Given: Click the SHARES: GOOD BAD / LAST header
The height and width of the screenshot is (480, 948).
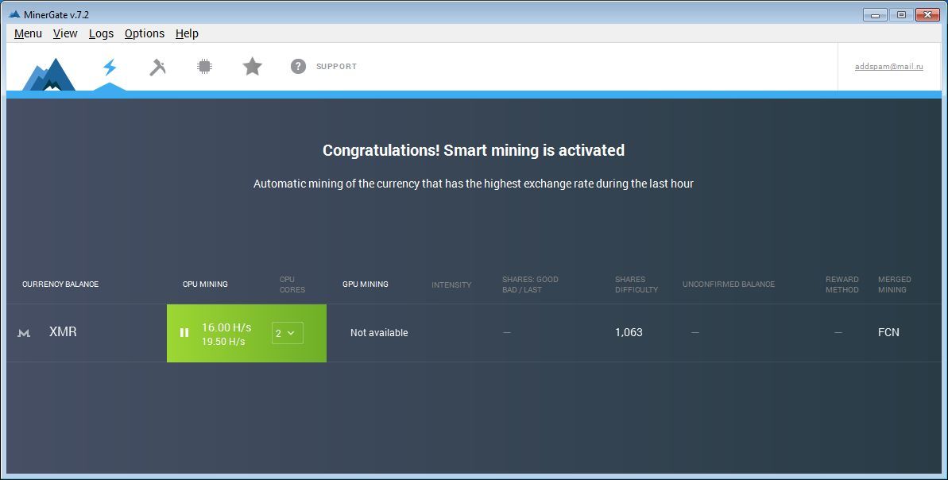Looking at the screenshot, I should [530, 285].
